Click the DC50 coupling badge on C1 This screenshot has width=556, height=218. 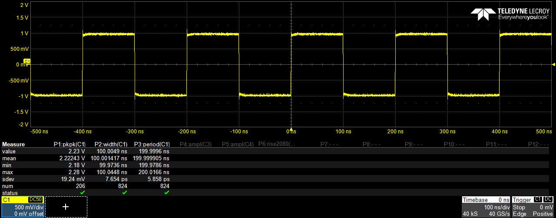35,199
